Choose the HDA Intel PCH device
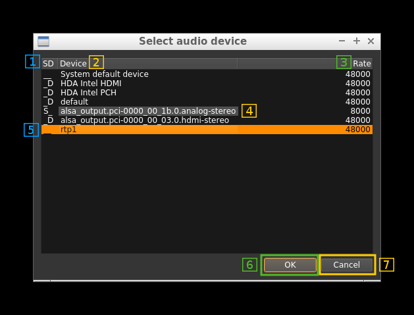Screen dimensions: 414x315 pos(88,93)
